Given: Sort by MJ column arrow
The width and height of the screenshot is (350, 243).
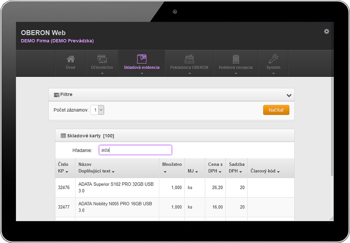Looking at the screenshot, I should (197, 172).
